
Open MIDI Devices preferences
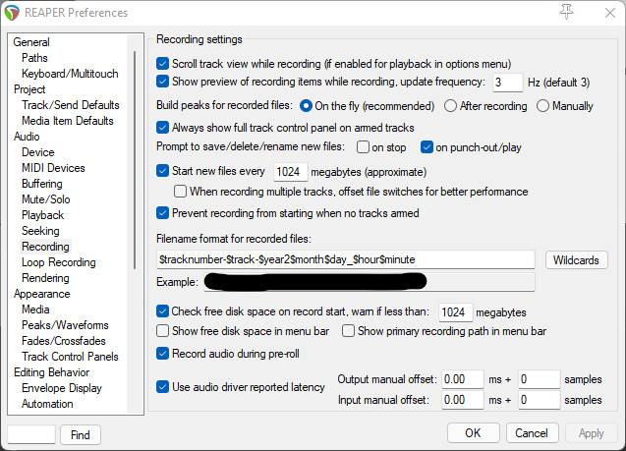pos(53,168)
